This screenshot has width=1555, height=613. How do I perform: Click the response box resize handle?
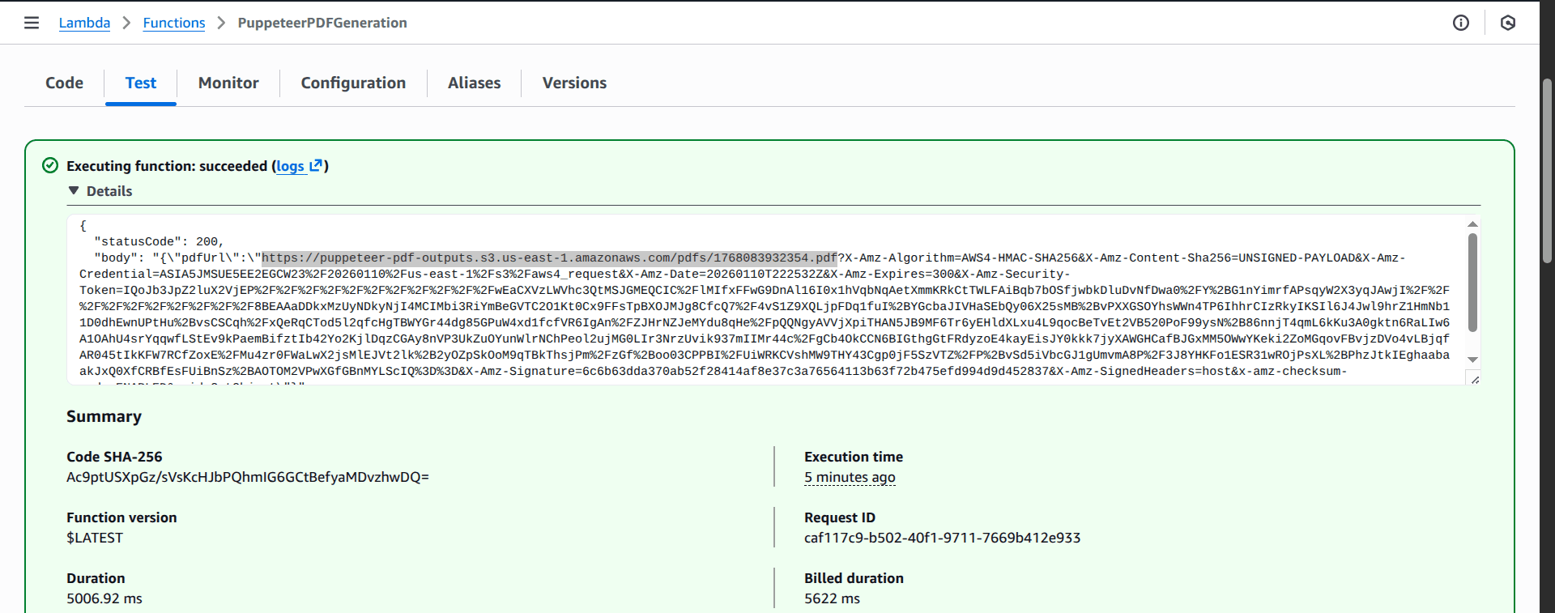(1475, 379)
